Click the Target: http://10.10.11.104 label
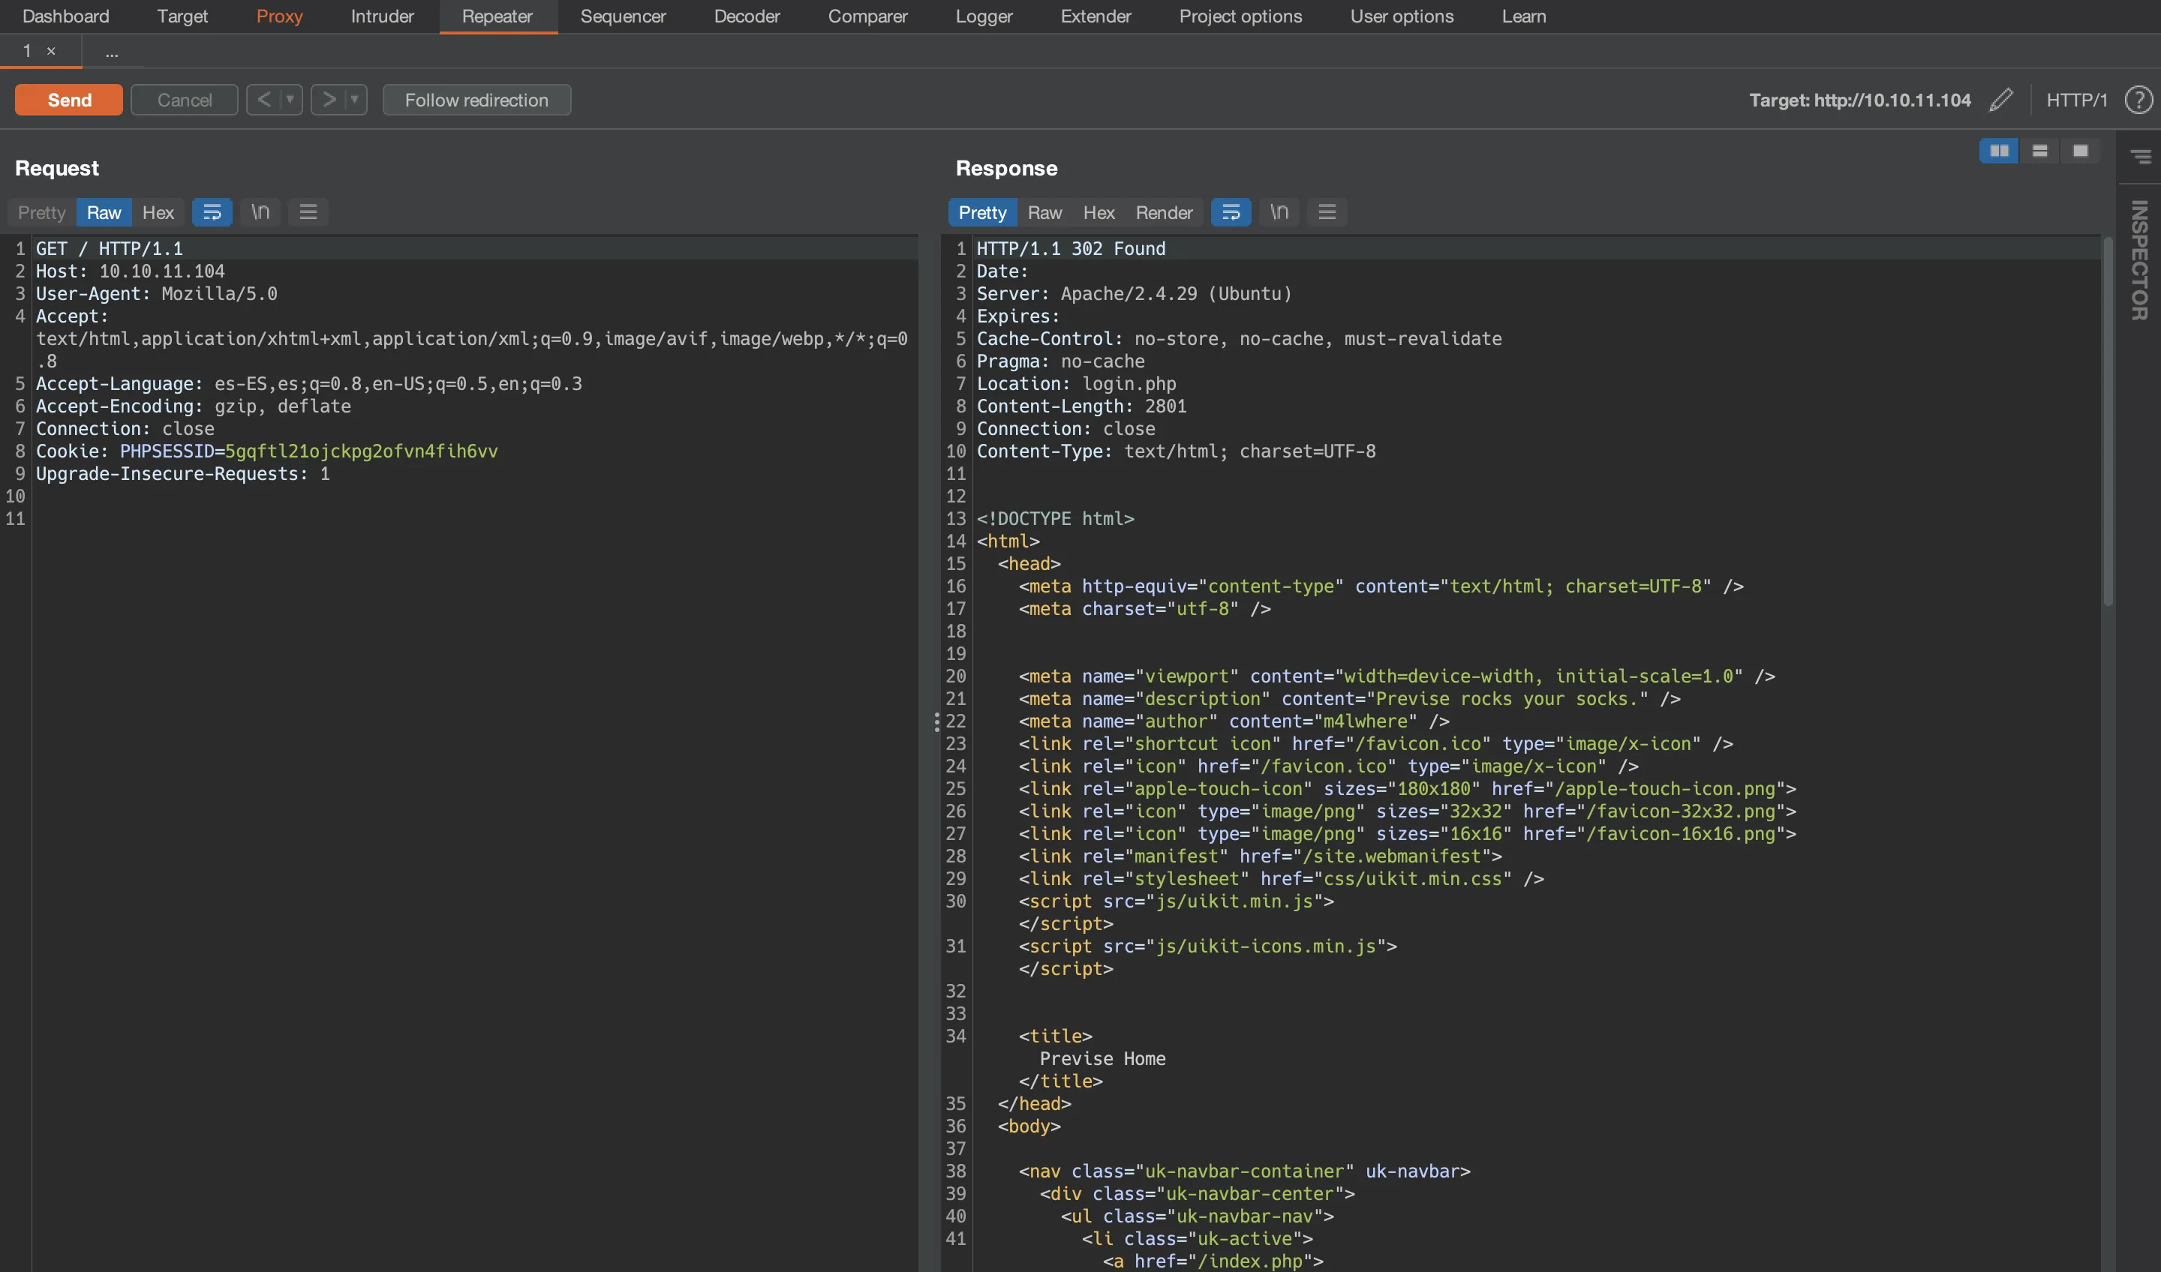The width and height of the screenshot is (2161, 1272). pos(1860,100)
